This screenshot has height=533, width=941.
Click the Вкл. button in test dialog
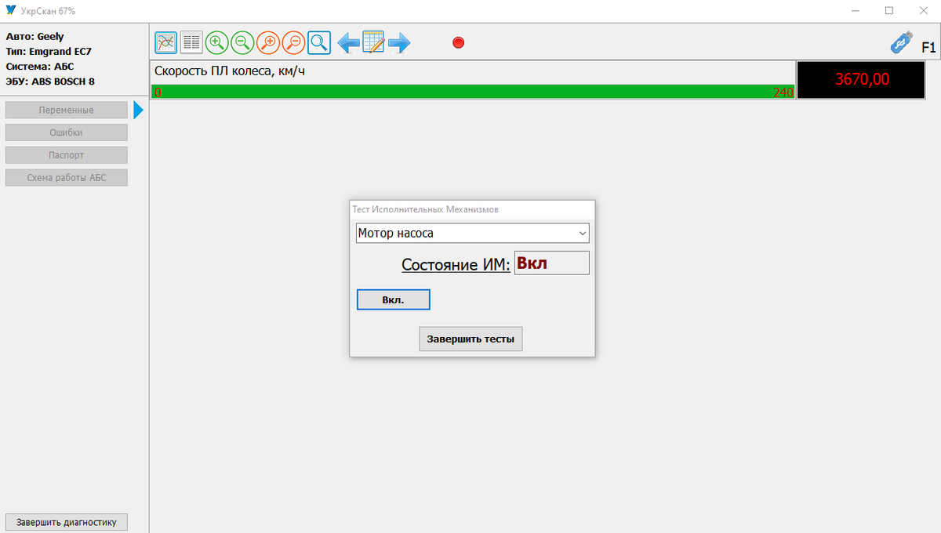pos(394,300)
